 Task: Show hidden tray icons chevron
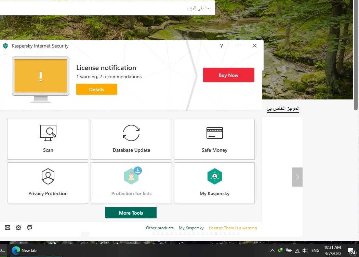tap(272, 251)
